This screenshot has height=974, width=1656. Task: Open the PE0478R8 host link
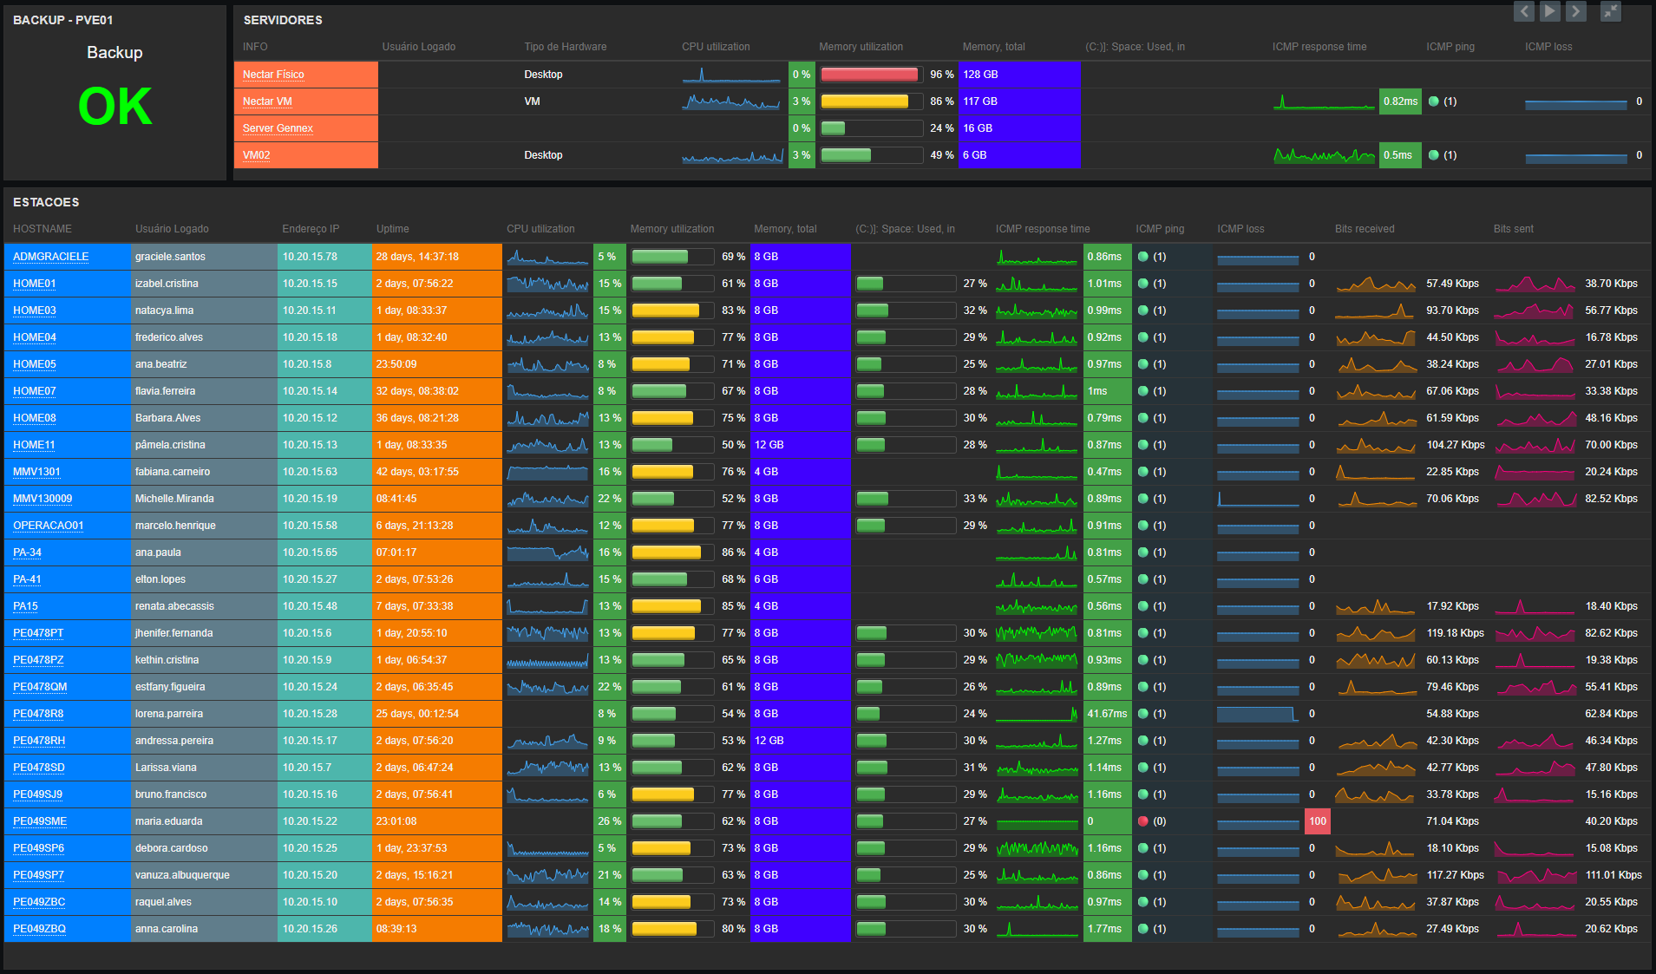coord(38,714)
